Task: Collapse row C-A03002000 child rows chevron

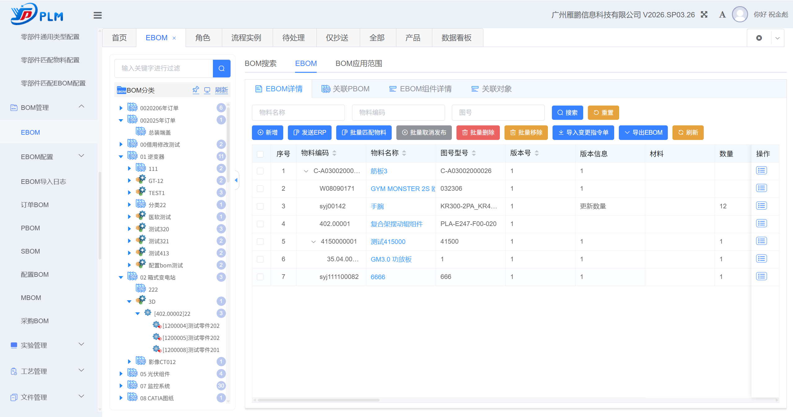Action: [306, 171]
